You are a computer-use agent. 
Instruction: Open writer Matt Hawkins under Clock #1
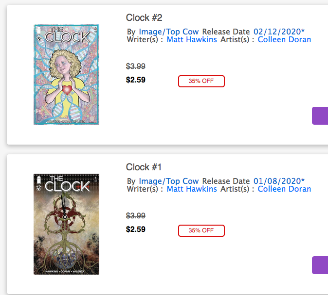(192, 189)
